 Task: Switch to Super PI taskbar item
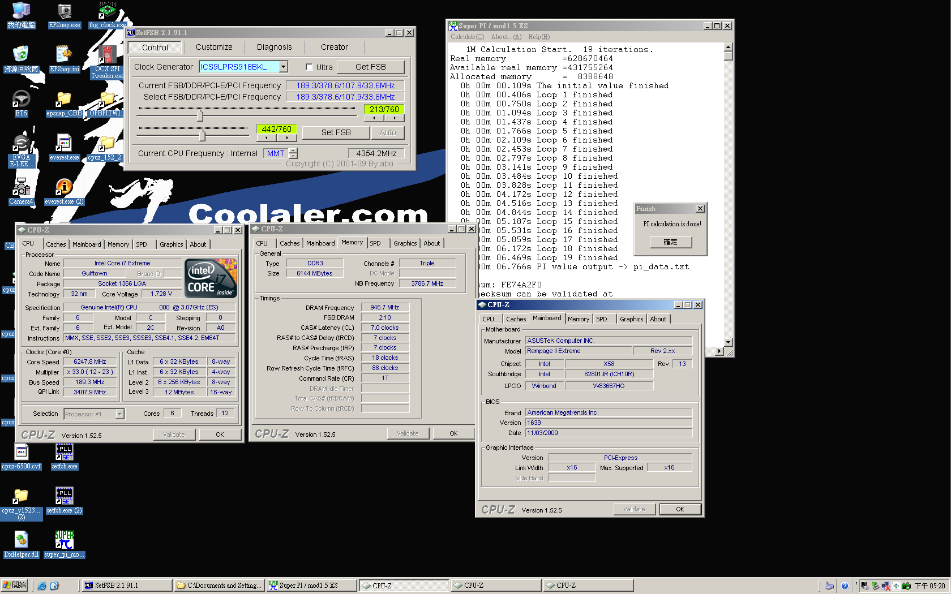(311, 586)
